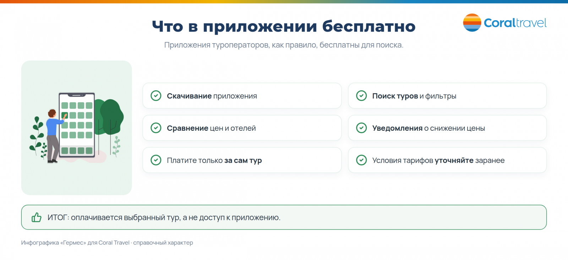Click the checkmark icon next to Скачивание приложения
The height and width of the screenshot is (260, 568).
(x=156, y=96)
